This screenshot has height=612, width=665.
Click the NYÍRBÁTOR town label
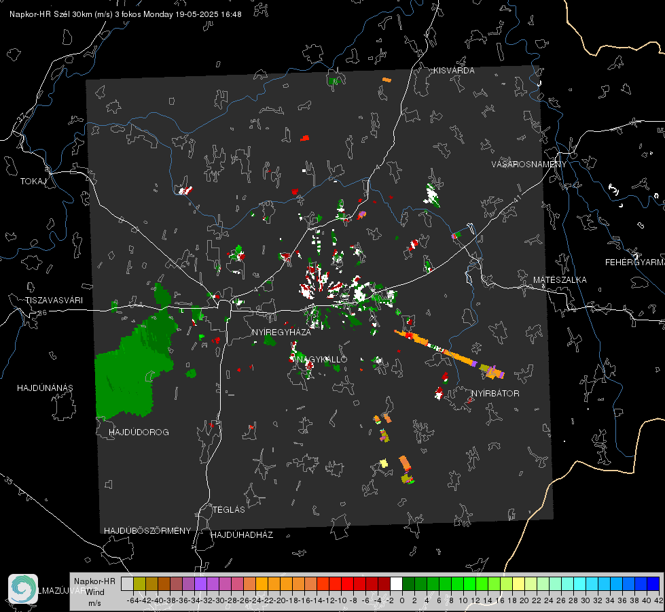click(x=495, y=393)
